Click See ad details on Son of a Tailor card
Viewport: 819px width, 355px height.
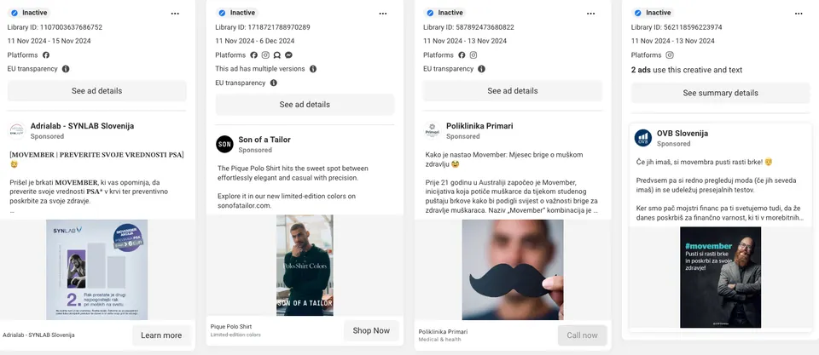click(x=305, y=104)
